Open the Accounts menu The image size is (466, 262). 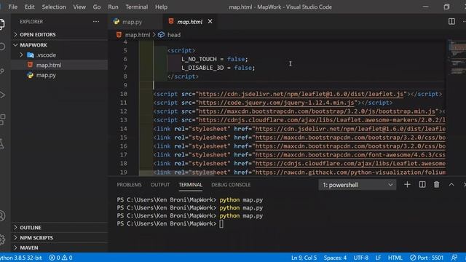(2, 216)
